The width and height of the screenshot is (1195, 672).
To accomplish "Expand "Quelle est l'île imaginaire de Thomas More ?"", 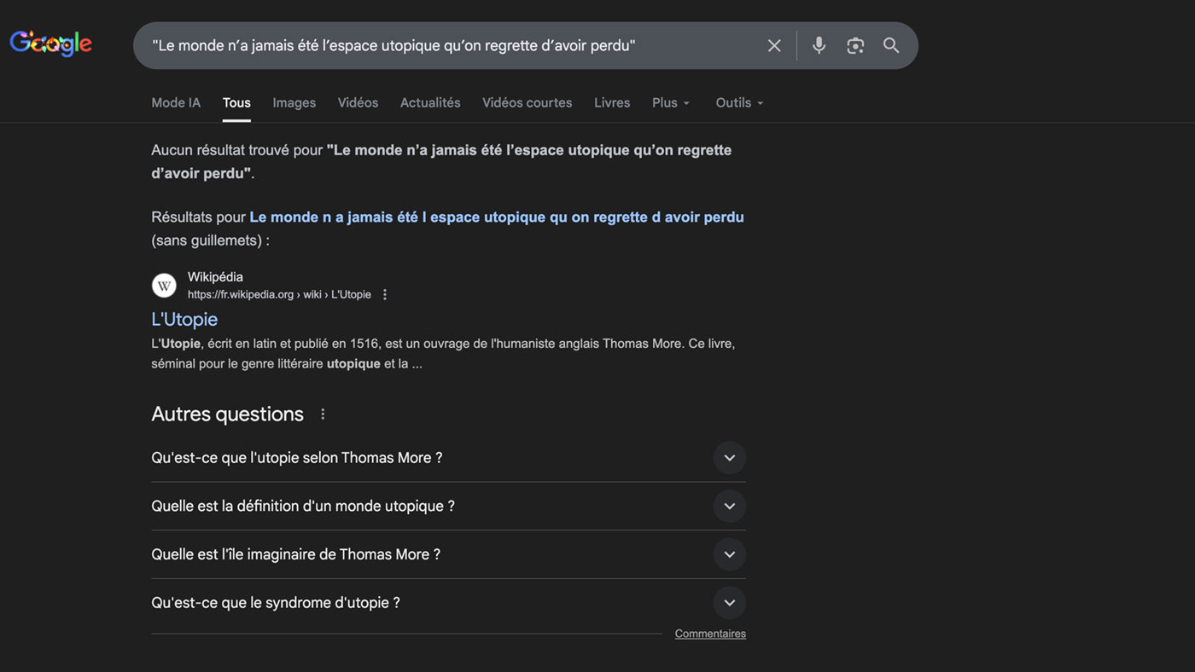I will pos(729,554).
